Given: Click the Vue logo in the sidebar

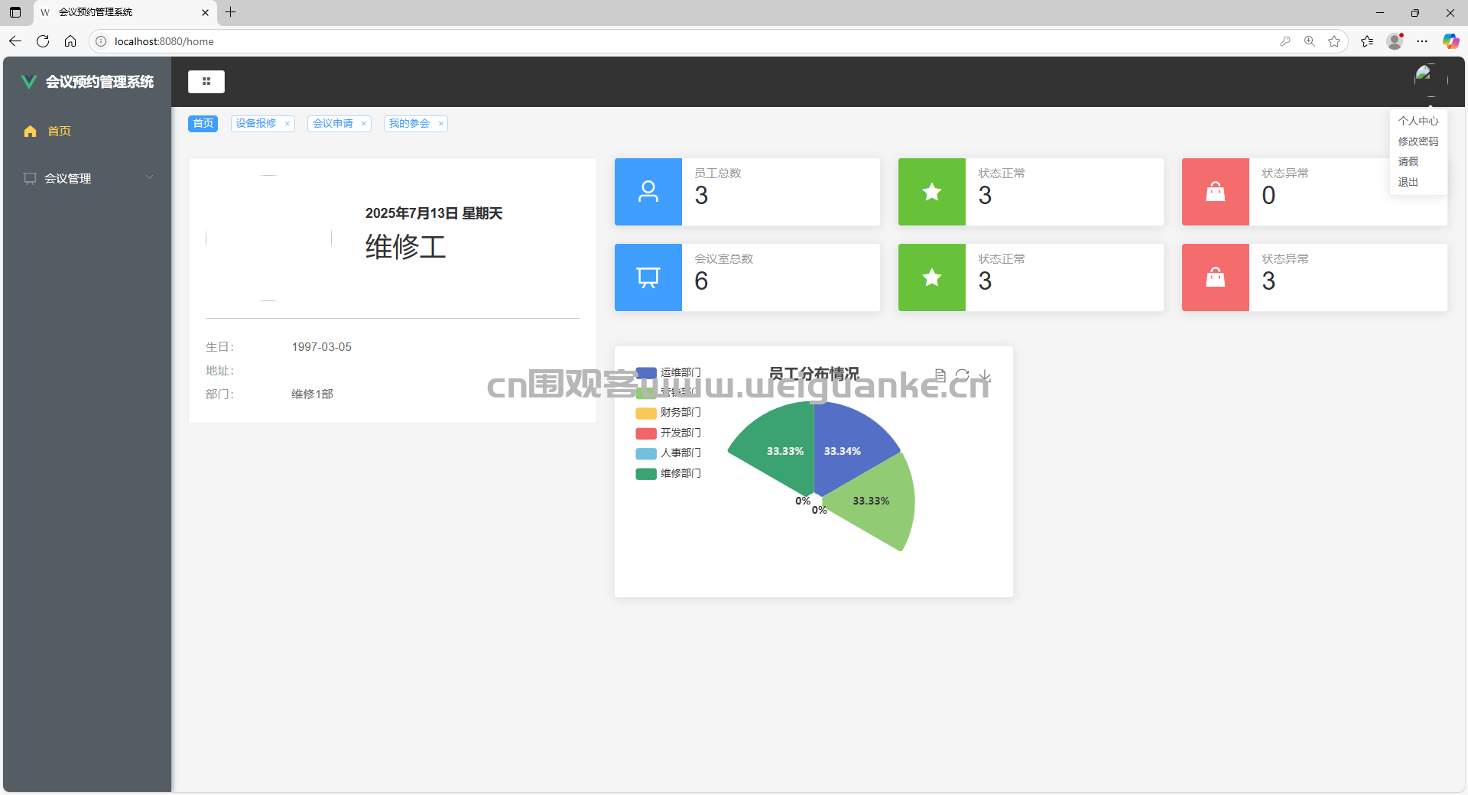Looking at the screenshot, I should click(x=29, y=82).
